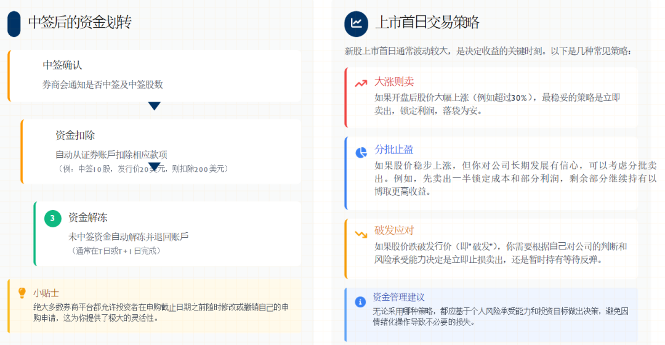The width and height of the screenshot is (665, 345).
Task: Click the 小贴士 label
Action: point(46,293)
